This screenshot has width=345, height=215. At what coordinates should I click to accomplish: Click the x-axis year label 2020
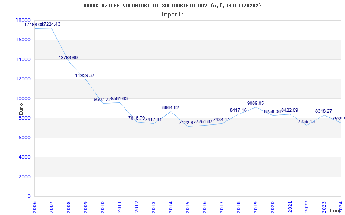[273, 207]
